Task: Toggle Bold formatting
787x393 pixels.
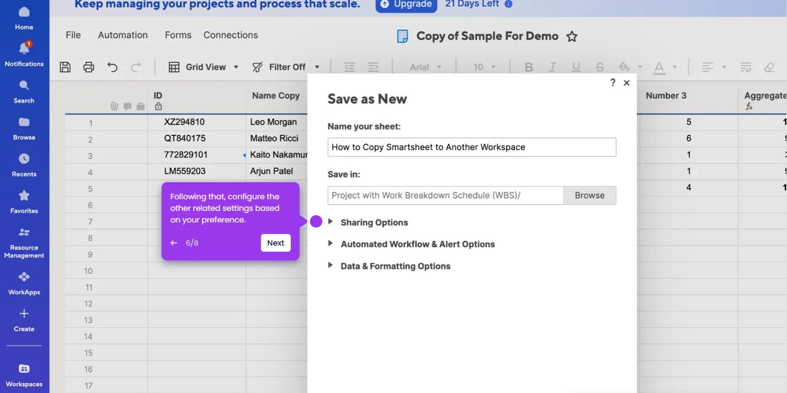Action: [x=529, y=67]
